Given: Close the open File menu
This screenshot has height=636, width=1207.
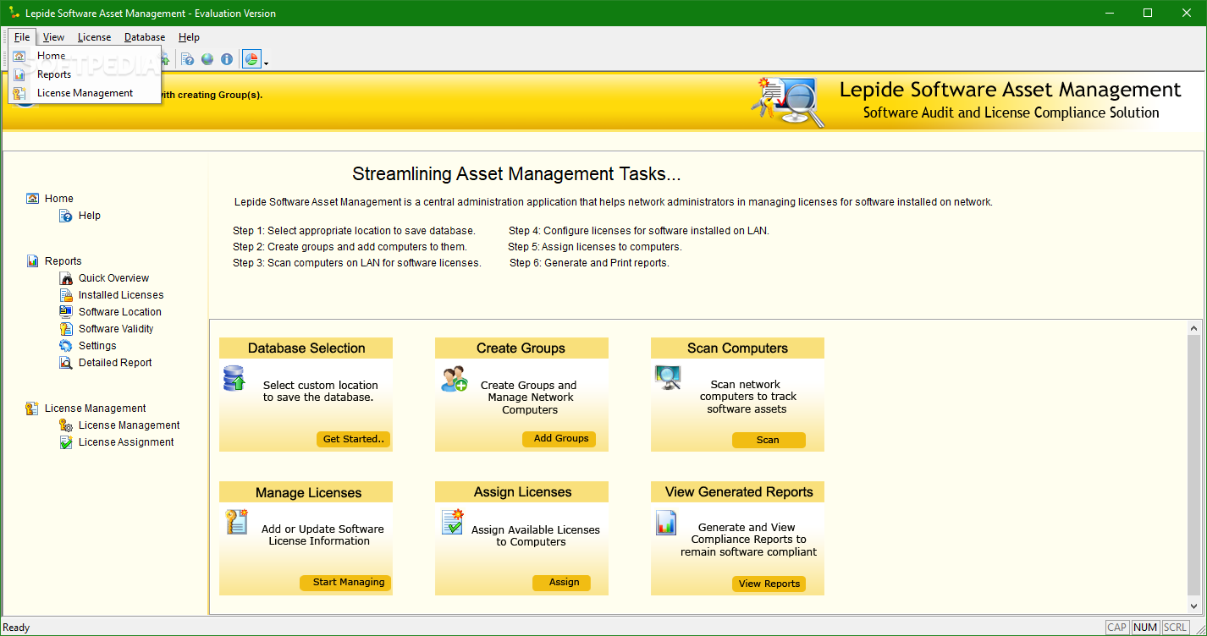Looking at the screenshot, I should point(22,37).
